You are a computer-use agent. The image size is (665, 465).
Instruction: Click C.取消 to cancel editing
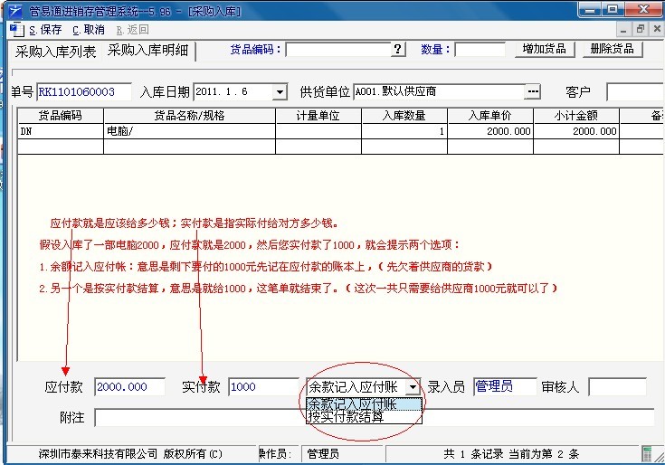(x=89, y=30)
